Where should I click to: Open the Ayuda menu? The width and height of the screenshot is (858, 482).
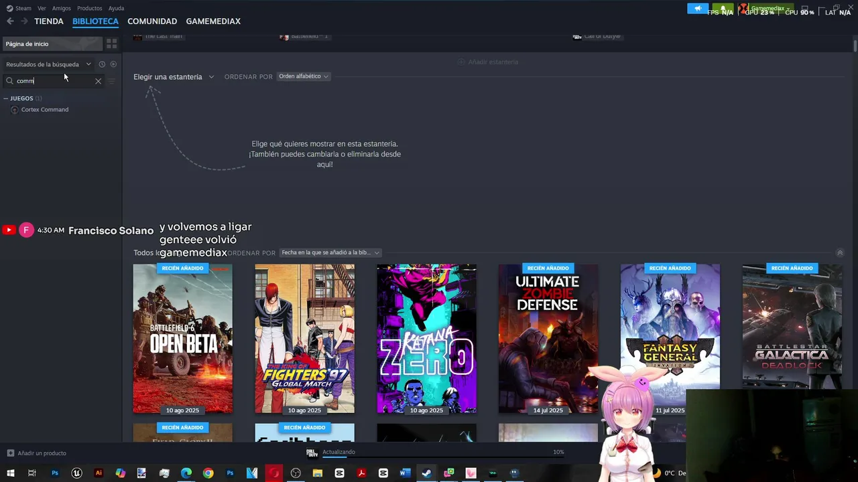coord(116,8)
